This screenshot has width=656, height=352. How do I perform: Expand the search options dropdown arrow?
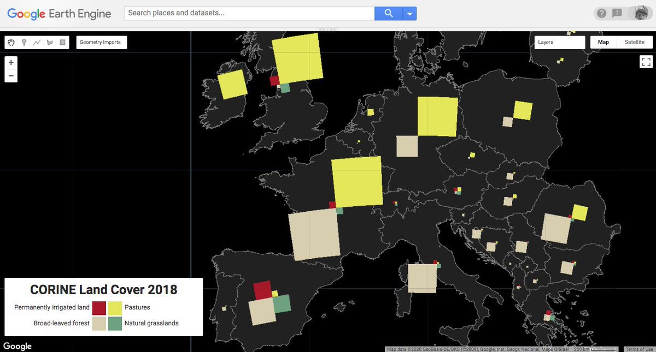(x=409, y=14)
